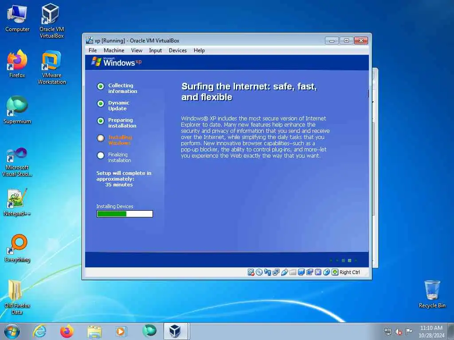Open Windows Media Player from the taskbar
This screenshot has height=340, width=454.
[x=121, y=331]
